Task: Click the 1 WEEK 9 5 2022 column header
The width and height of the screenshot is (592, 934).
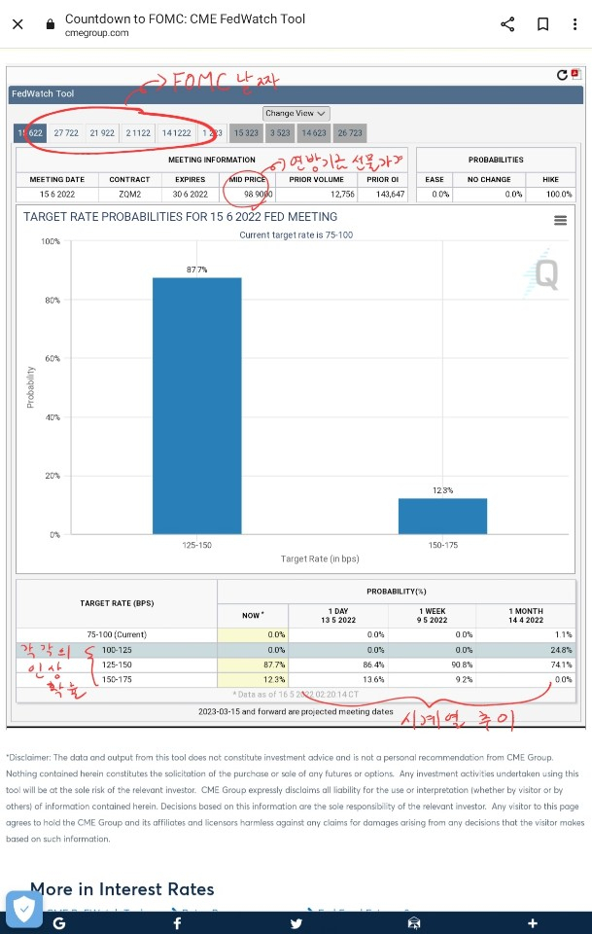Action: pyautogui.click(x=432, y=615)
